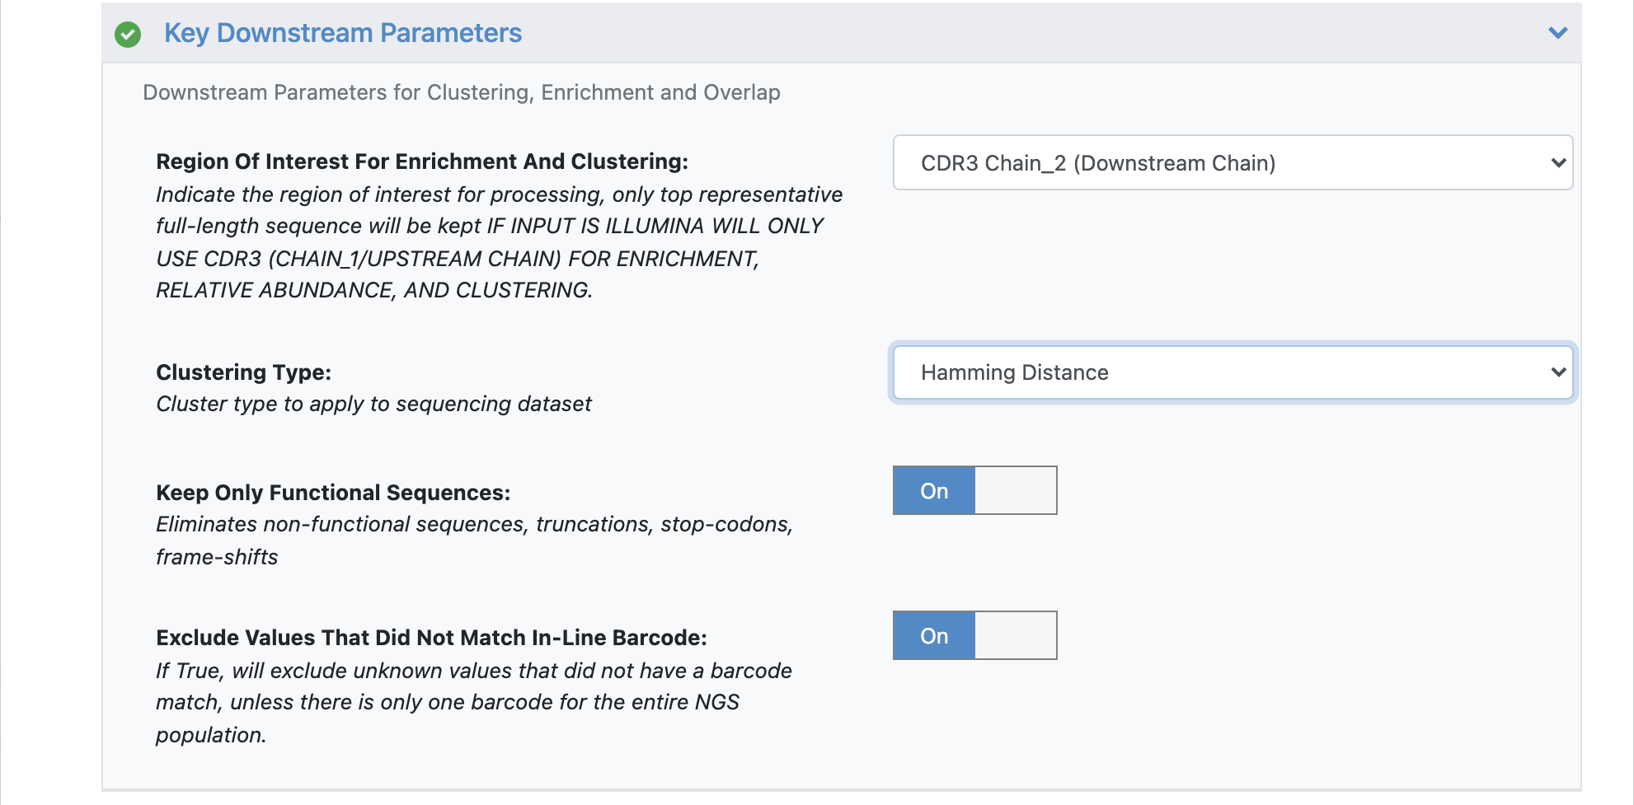Toggle Keep Only Functional Sequences switch

(974, 490)
